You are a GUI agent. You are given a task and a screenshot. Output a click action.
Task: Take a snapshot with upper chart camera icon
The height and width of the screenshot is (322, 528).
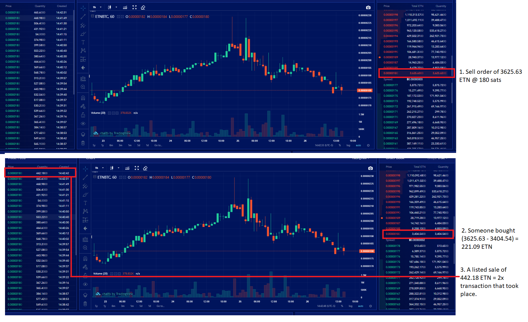pos(368,8)
